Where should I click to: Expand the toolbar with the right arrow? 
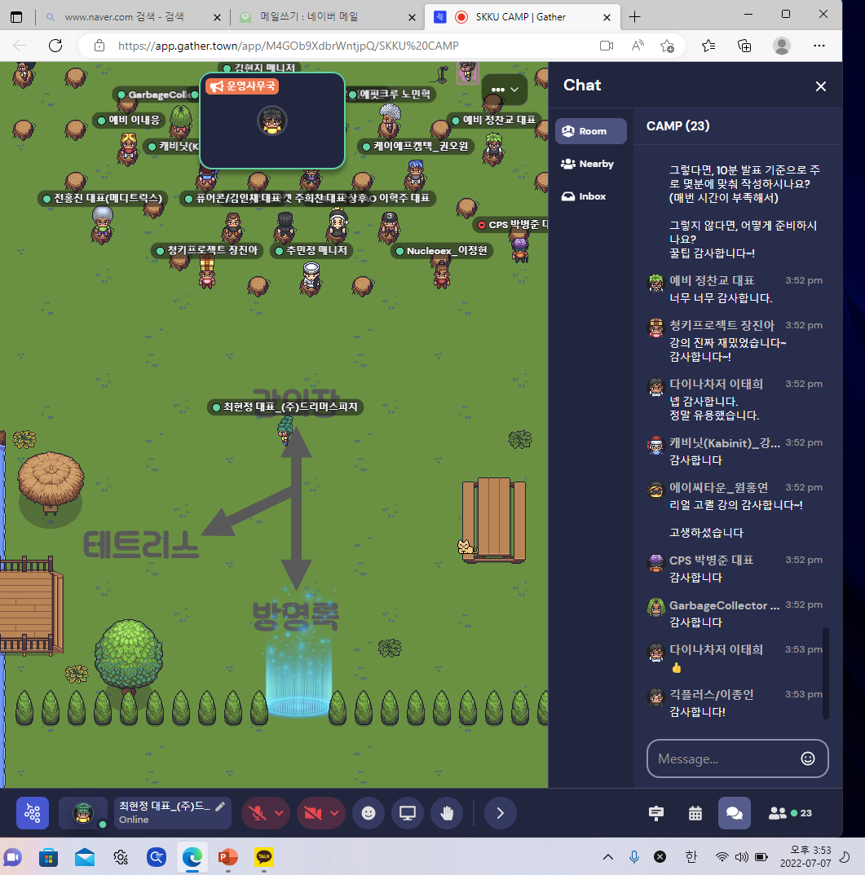pos(500,812)
